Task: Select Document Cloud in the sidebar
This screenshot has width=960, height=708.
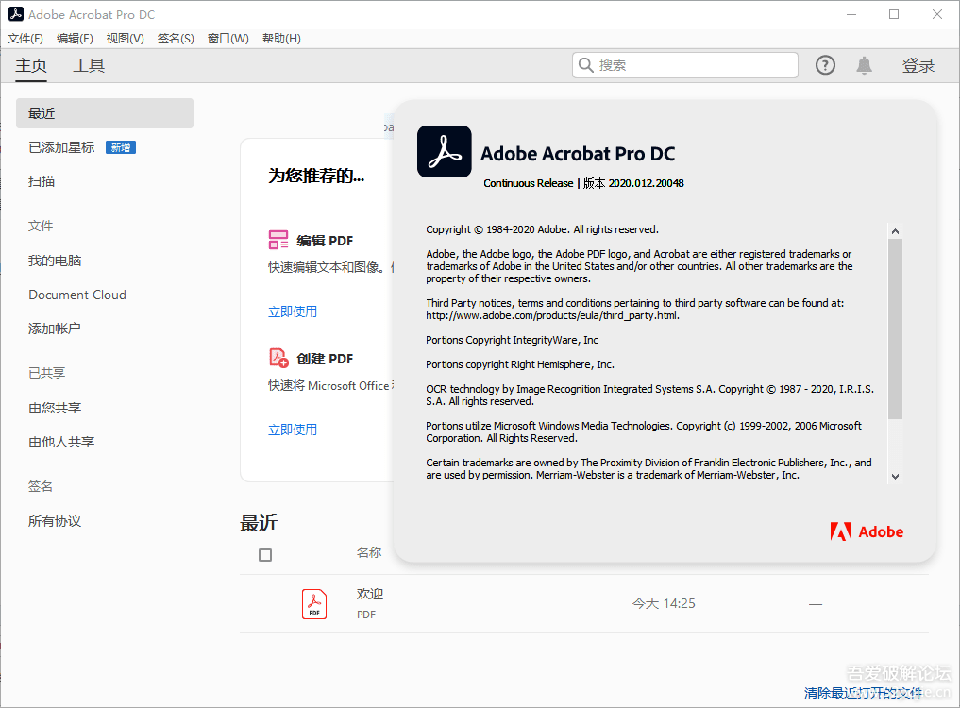Action: pyautogui.click(x=77, y=295)
